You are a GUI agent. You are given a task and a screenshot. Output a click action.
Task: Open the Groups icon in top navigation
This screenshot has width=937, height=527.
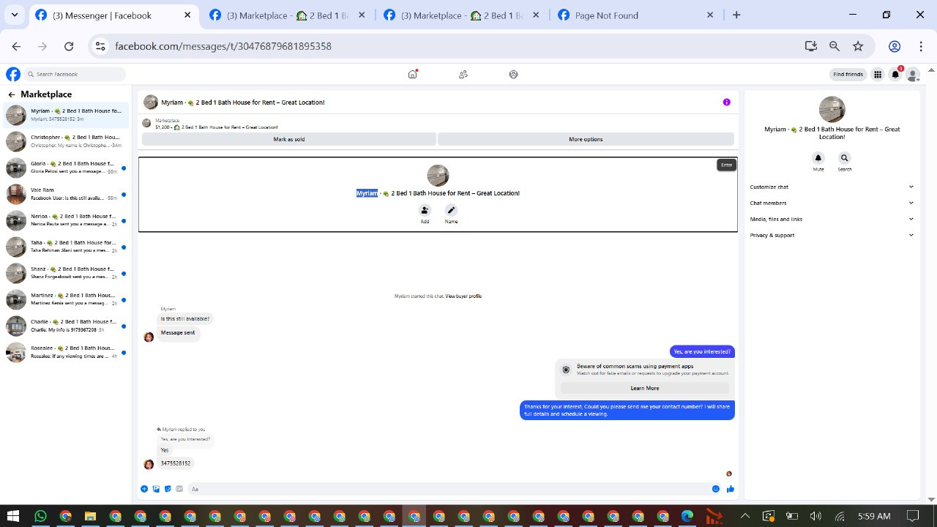pos(513,74)
